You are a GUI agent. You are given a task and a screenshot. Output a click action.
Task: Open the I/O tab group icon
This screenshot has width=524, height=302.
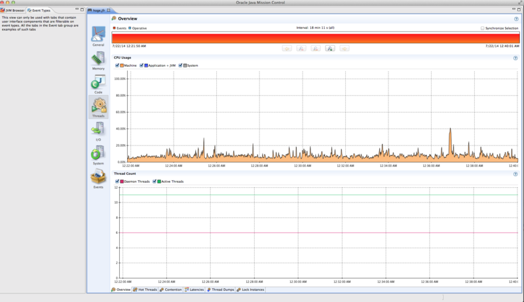tap(98, 131)
